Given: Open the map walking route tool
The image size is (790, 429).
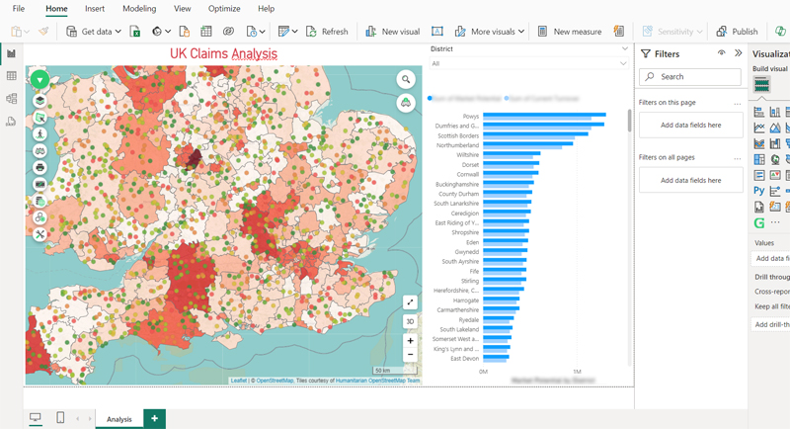Looking at the screenshot, I should tap(39, 134).
